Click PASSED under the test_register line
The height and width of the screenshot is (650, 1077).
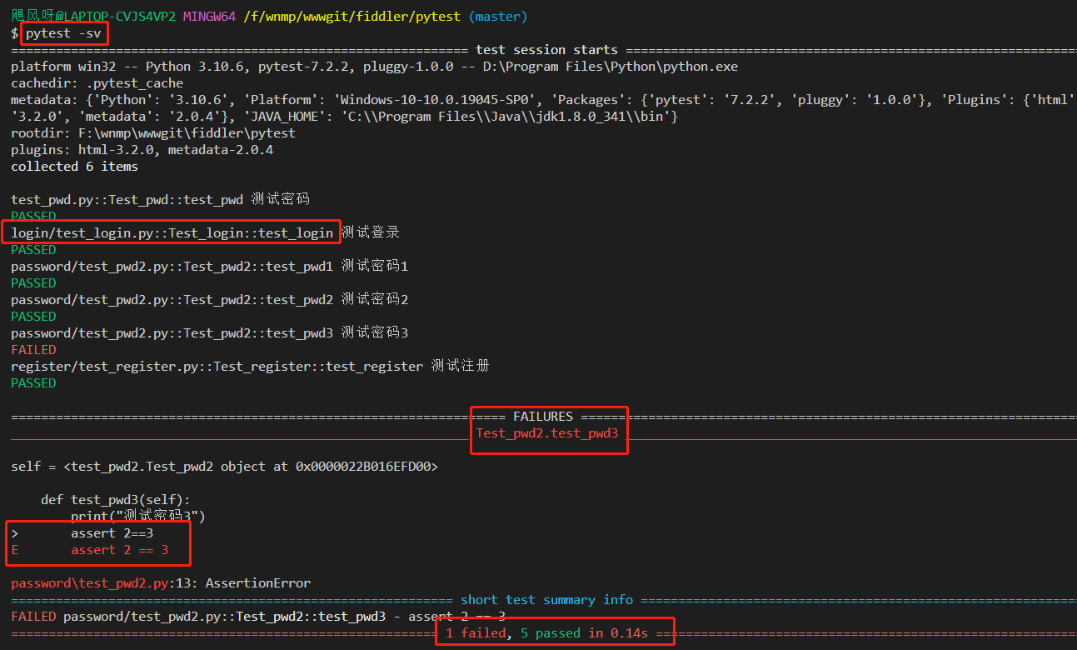pyautogui.click(x=33, y=383)
